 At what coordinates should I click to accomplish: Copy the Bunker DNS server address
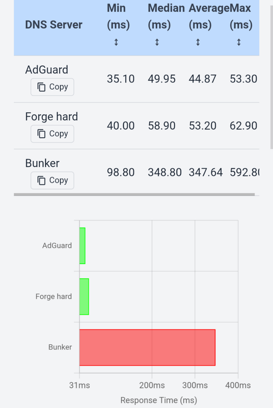tap(52, 181)
